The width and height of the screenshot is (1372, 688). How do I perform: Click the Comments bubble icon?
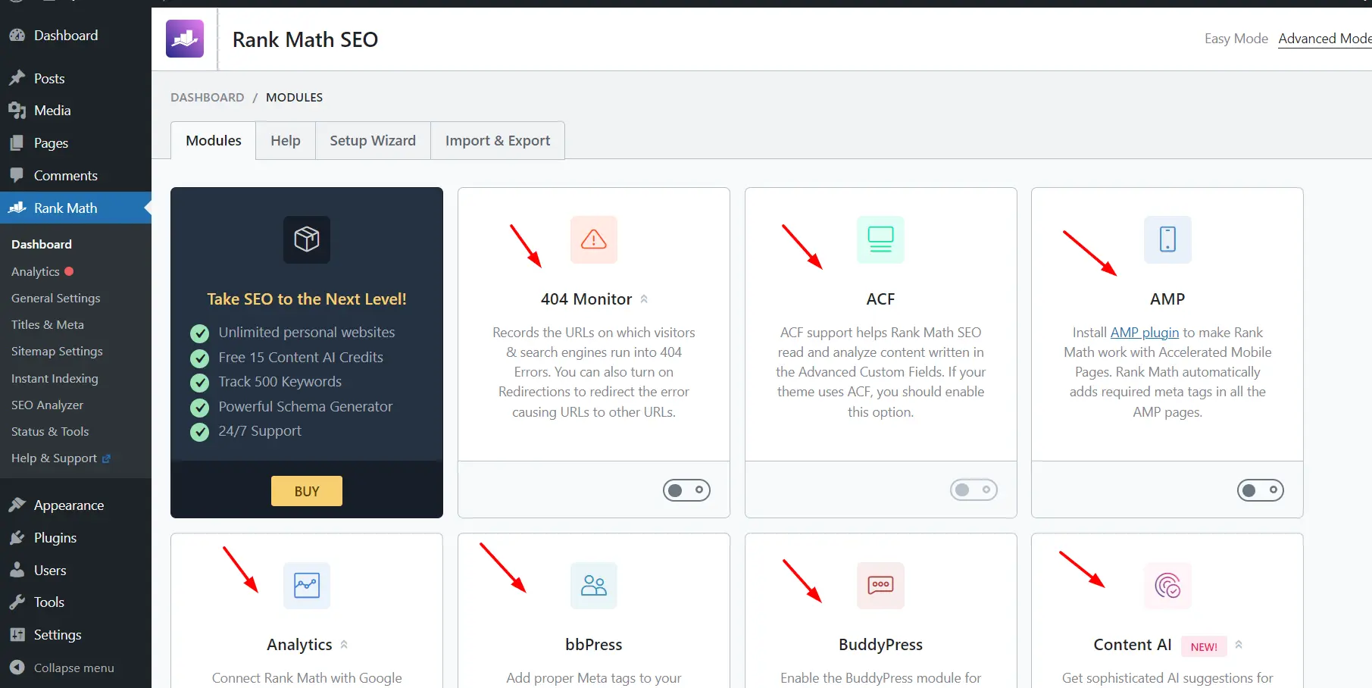[x=17, y=175]
